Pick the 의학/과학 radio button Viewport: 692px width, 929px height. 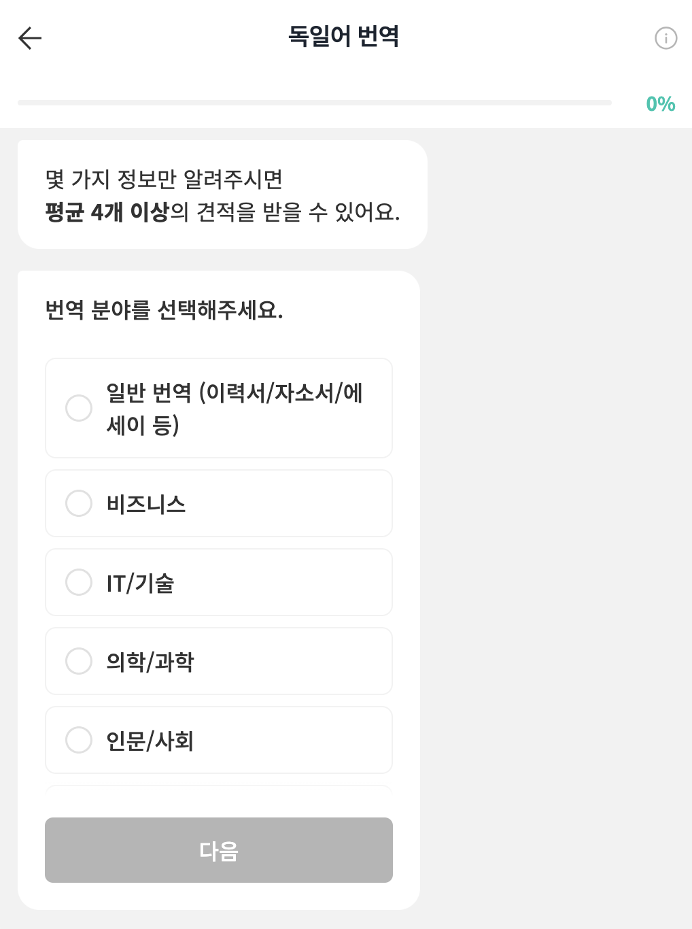[x=79, y=661]
